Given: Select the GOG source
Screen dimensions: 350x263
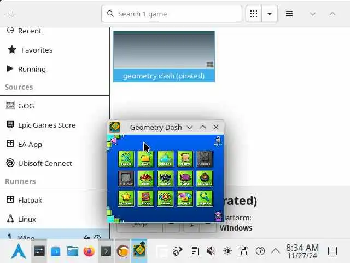Looking at the screenshot, I should (55, 106).
